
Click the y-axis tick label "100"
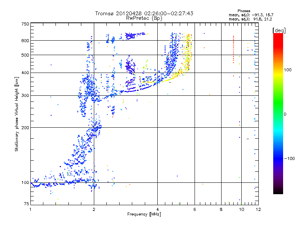[x=25, y=183]
